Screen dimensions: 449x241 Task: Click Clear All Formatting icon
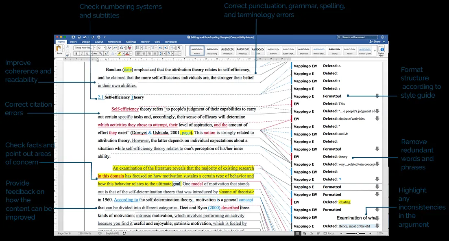pyautogui.click(x=129, y=48)
